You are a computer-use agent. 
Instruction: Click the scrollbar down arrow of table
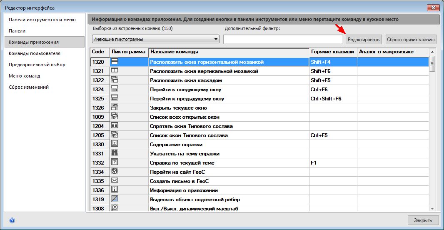pos(432,208)
